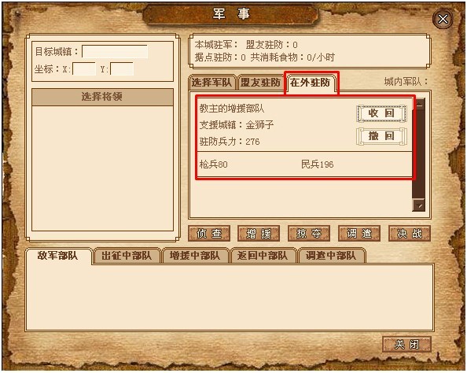Click the 调遣 dispatch button

pos(359,234)
